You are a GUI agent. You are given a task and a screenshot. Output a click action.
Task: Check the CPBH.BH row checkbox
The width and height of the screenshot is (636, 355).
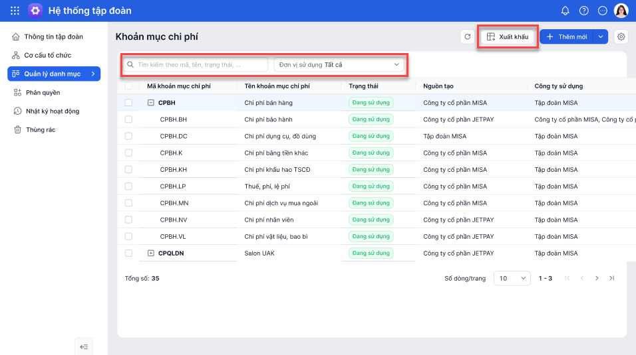(x=128, y=119)
